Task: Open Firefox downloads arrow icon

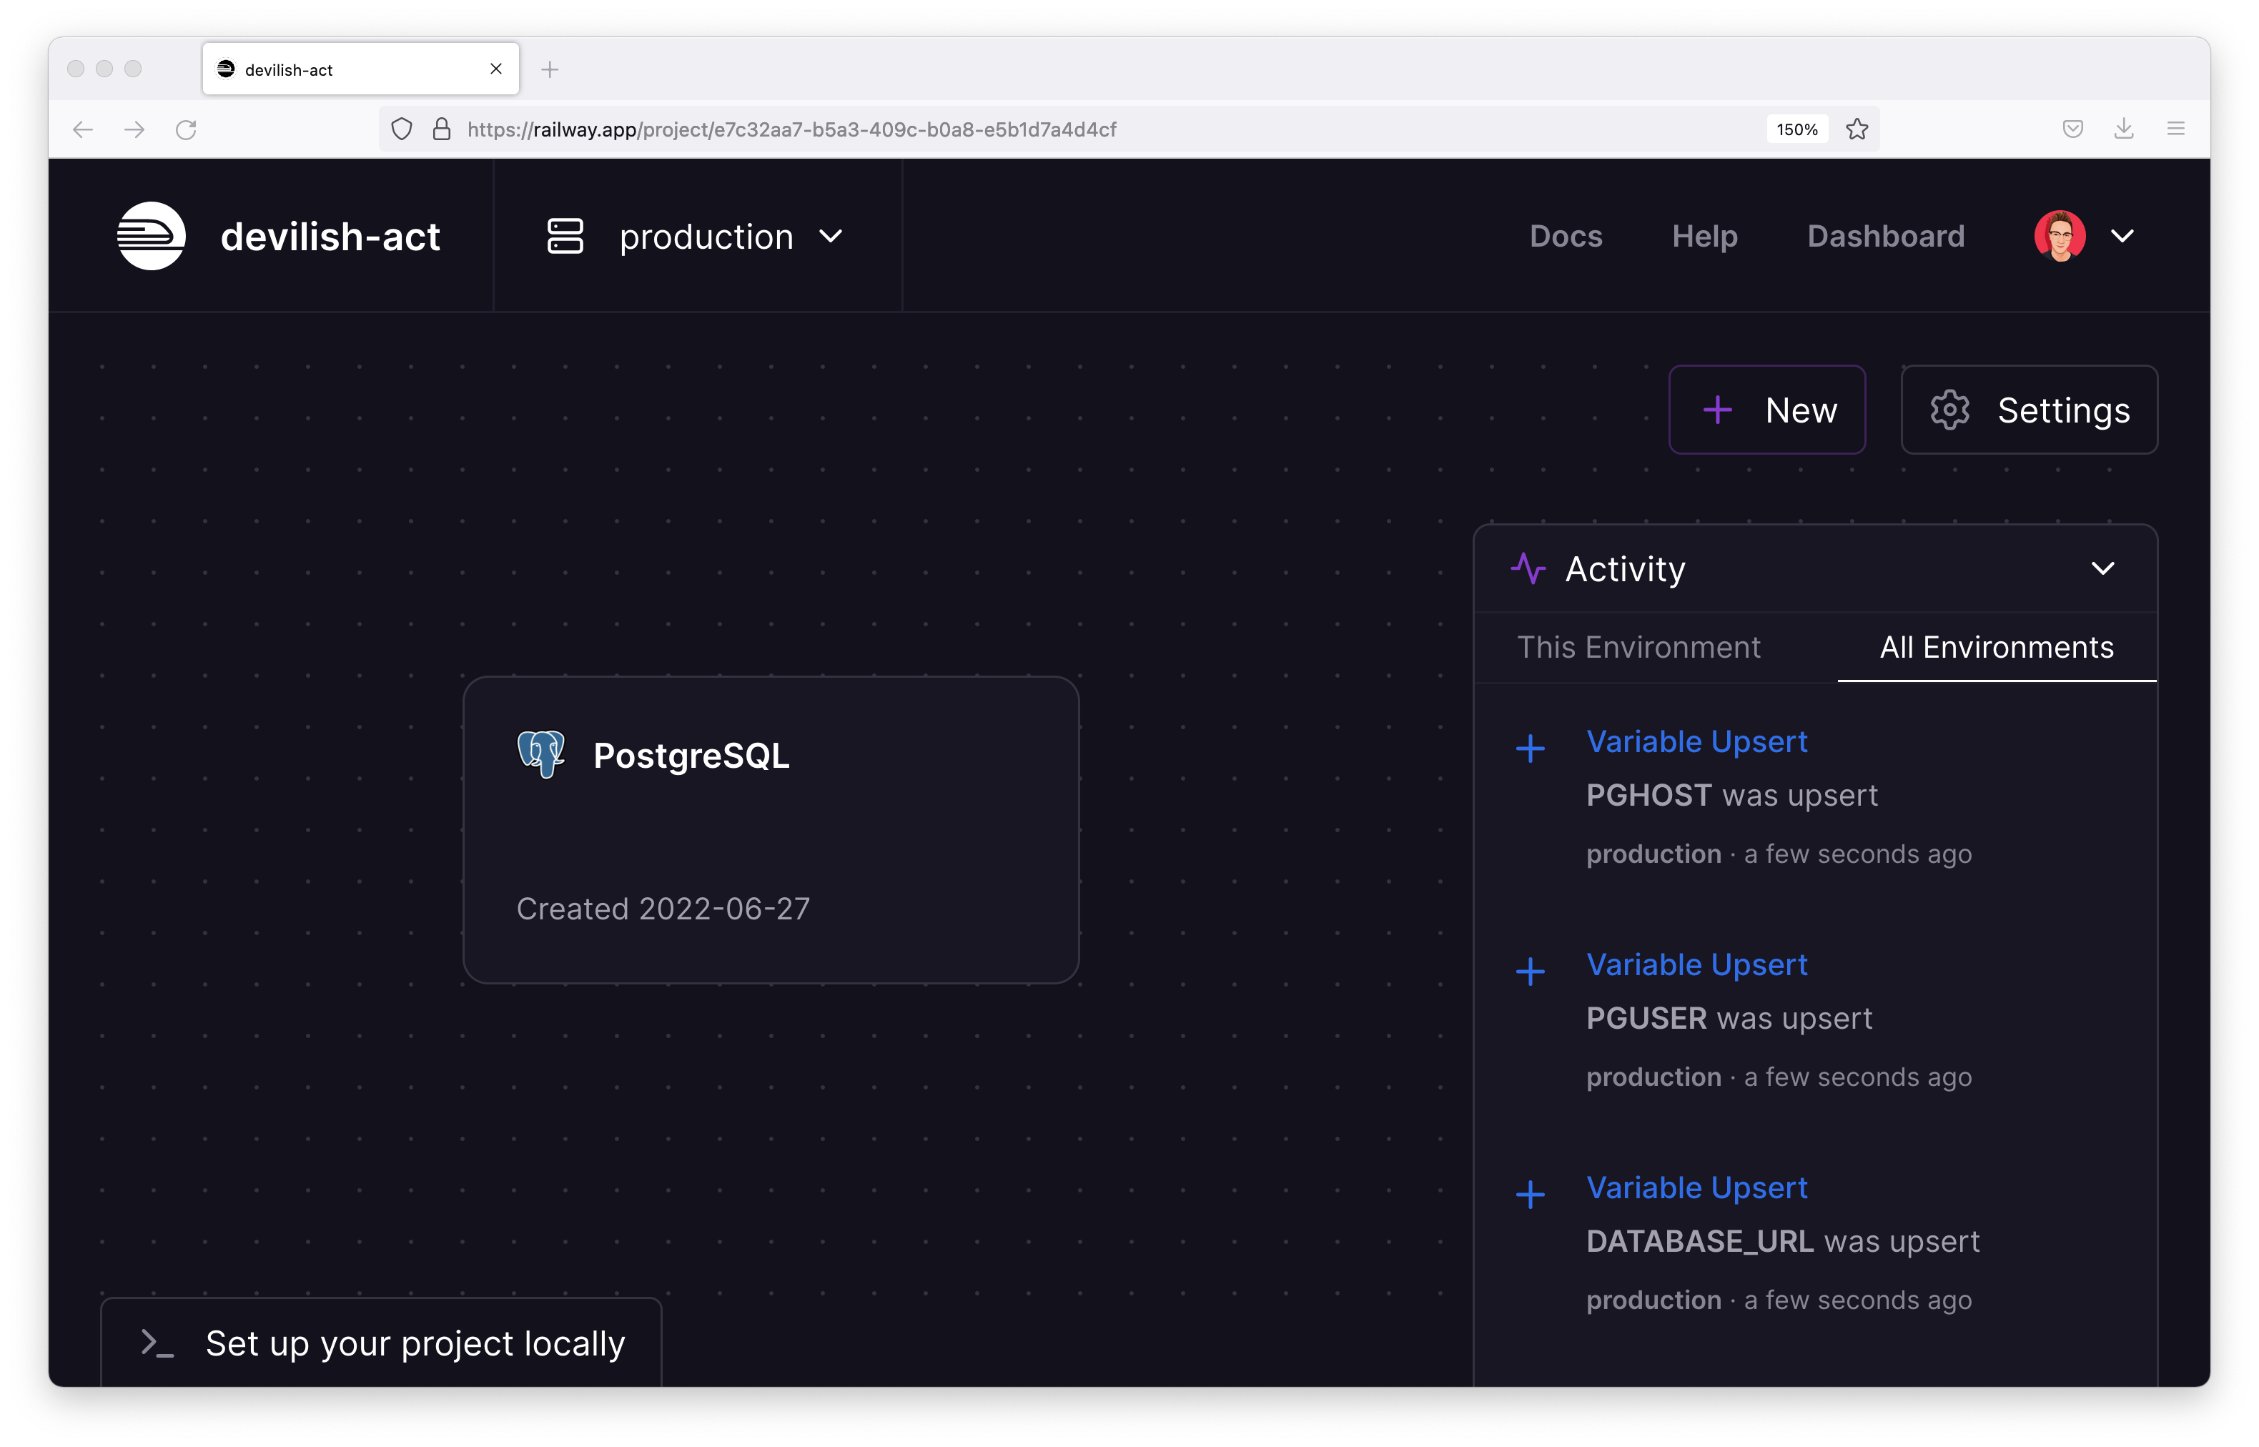Action: point(2124,129)
